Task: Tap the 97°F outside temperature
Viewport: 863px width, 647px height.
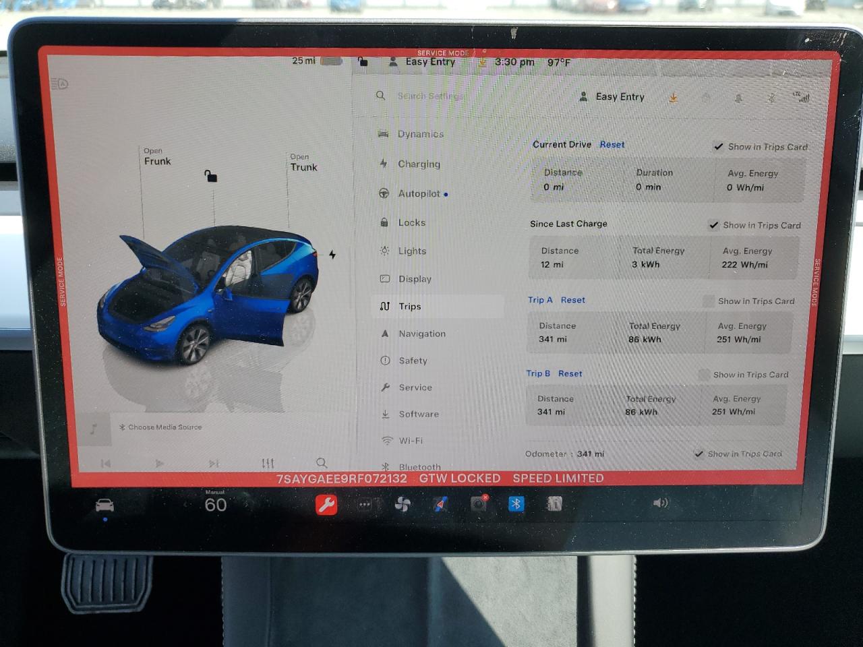Action: [x=559, y=62]
